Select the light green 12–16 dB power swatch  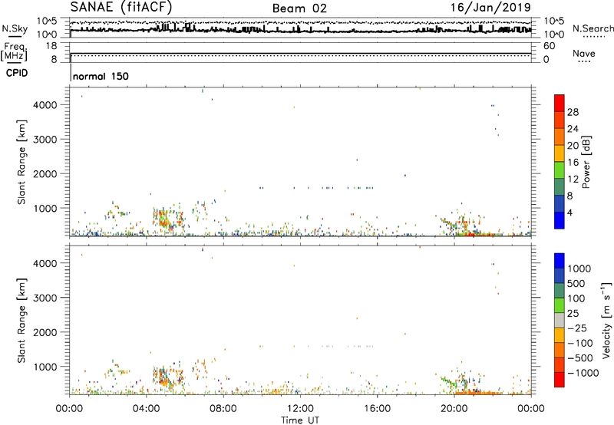point(560,170)
